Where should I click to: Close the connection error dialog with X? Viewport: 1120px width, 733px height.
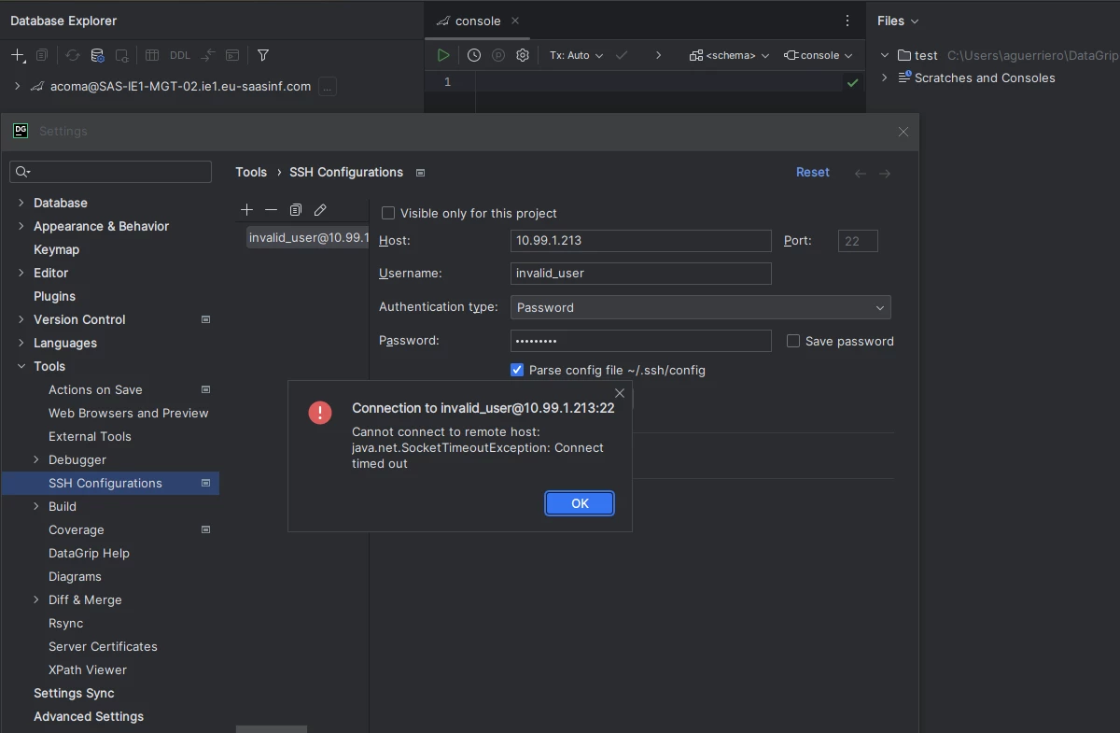[620, 393]
